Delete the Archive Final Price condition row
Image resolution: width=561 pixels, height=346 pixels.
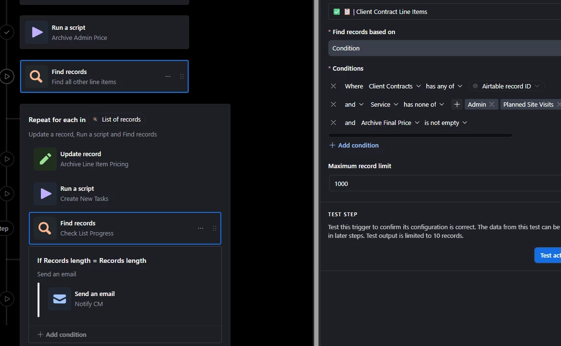333,123
